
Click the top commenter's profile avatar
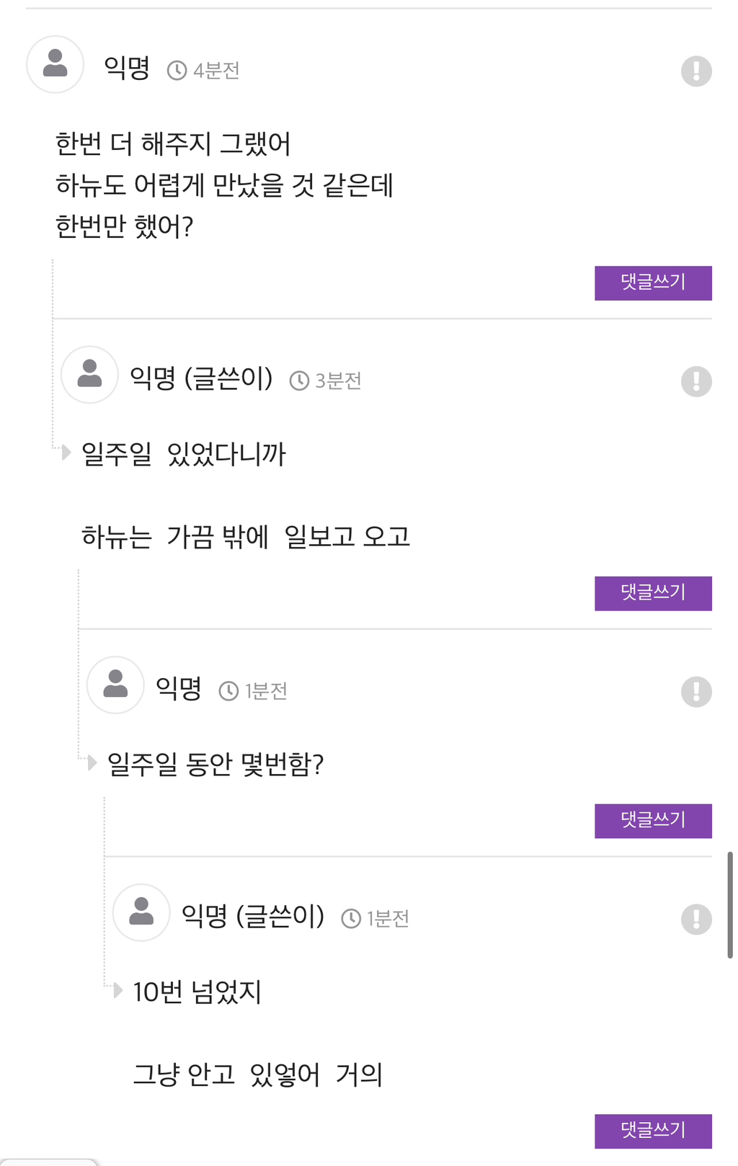[x=55, y=64]
